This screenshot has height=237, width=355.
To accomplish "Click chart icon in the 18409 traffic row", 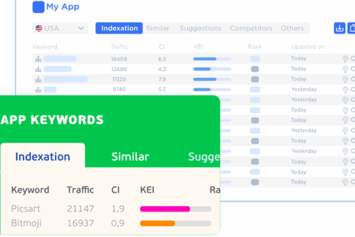I will click(x=38, y=59).
